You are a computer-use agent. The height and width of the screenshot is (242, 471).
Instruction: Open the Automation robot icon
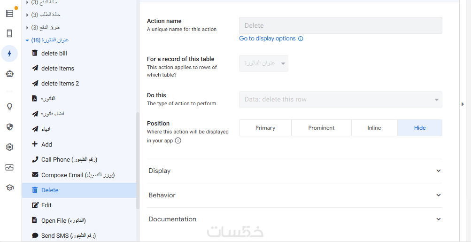coord(9,74)
